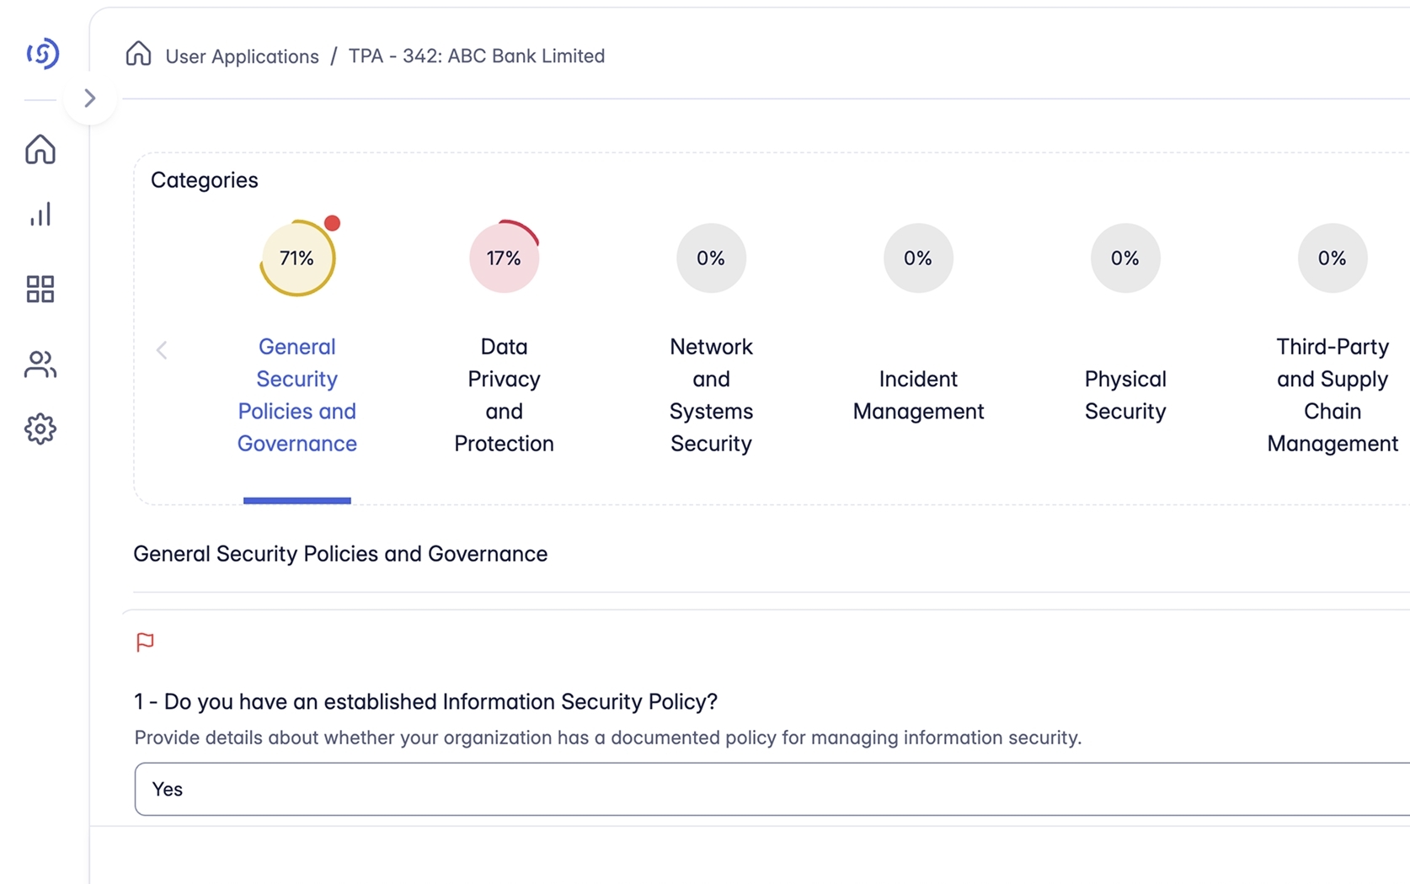1410x884 pixels.
Task: Open the dashboard grid icon
Action: (40, 289)
